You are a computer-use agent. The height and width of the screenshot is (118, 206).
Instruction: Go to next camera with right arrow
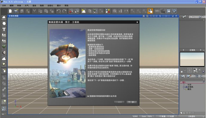coord(201,50)
